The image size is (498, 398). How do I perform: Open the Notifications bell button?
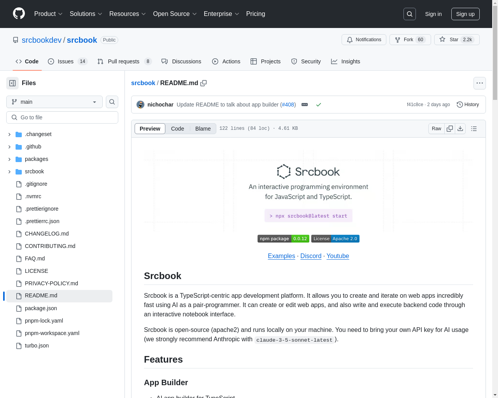coord(364,40)
